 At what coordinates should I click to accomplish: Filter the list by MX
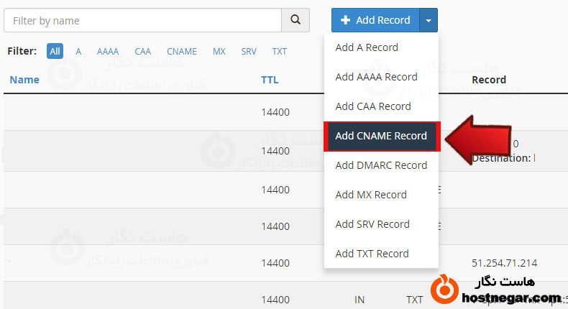219,51
